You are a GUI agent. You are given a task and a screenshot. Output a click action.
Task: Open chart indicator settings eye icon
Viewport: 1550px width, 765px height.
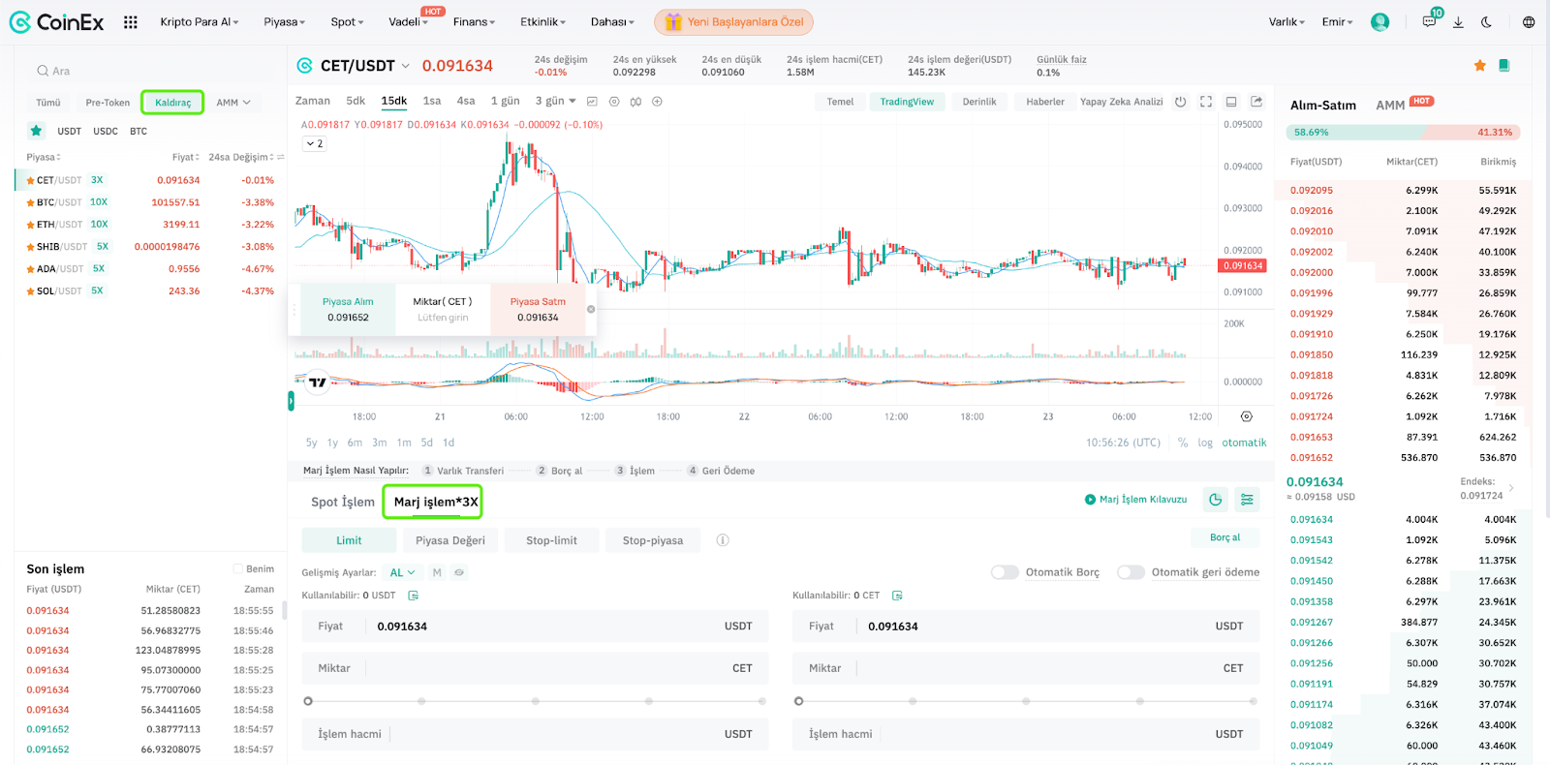614,101
